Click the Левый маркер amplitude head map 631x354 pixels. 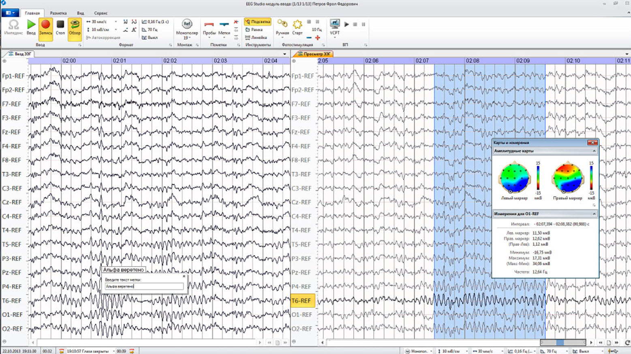(514, 177)
